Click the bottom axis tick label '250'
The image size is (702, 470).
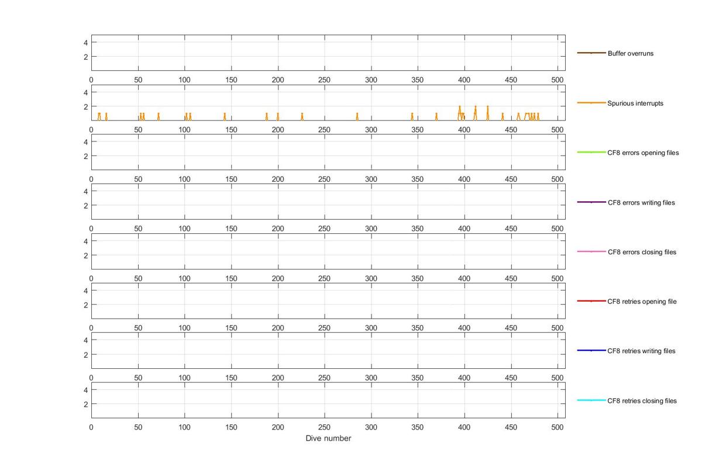tap(324, 427)
